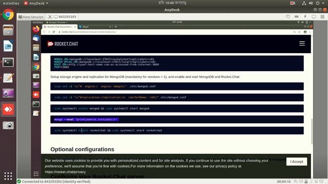Open the clock in outer top bar
This screenshot has width=328, height=184.
172,3
